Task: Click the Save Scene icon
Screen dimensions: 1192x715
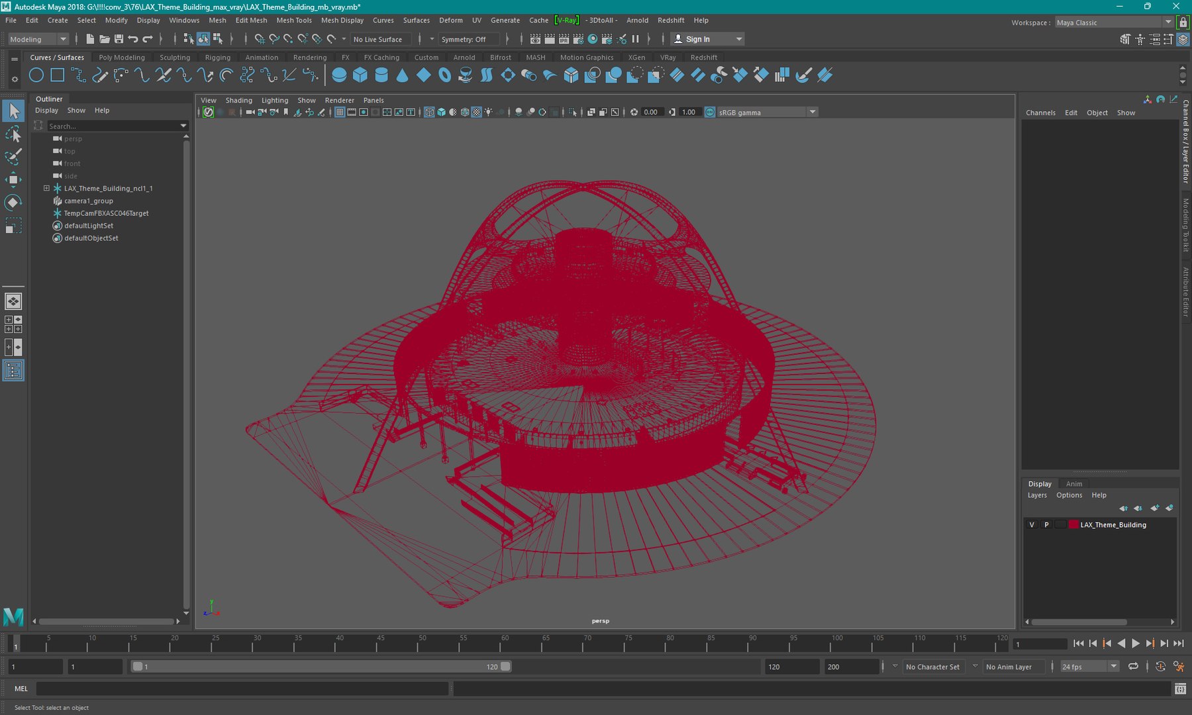Action: point(119,39)
